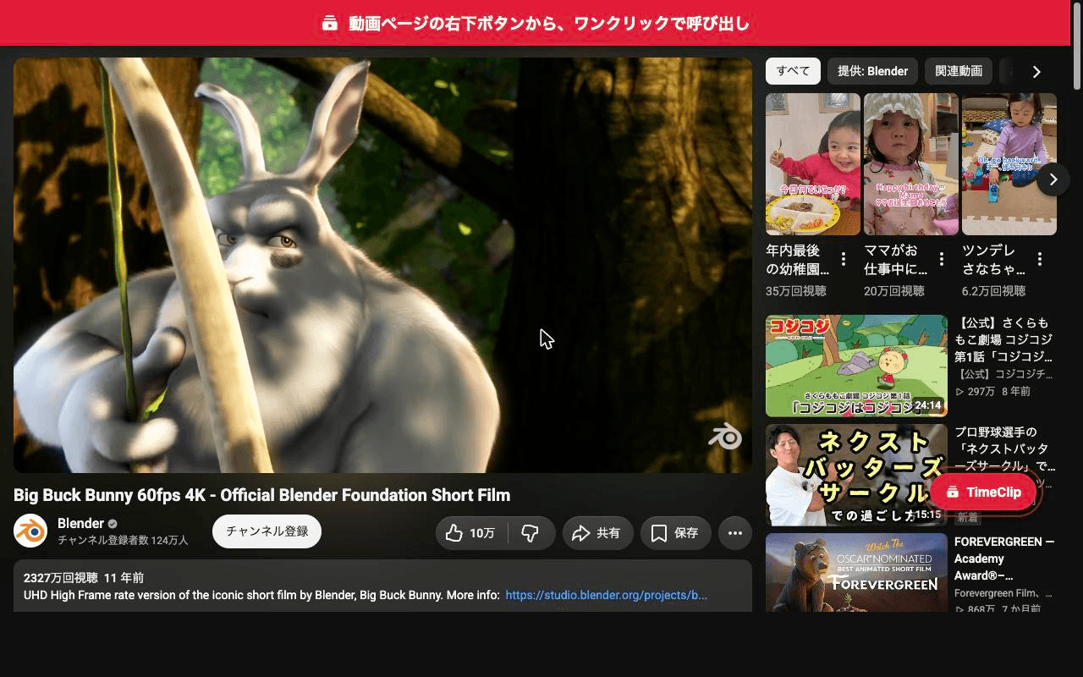Click the 35万回視聴 count under first short

click(x=796, y=291)
